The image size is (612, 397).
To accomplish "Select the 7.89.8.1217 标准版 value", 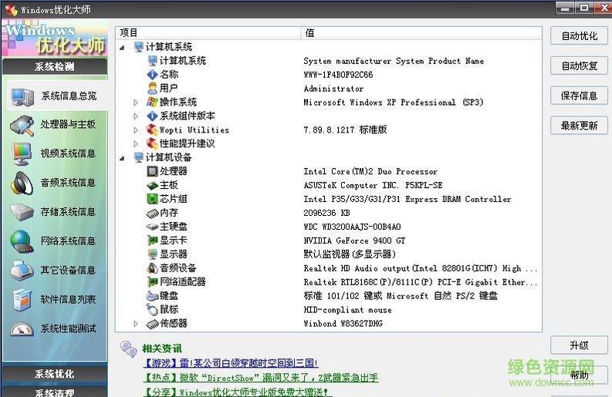I will [x=346, y=130].
